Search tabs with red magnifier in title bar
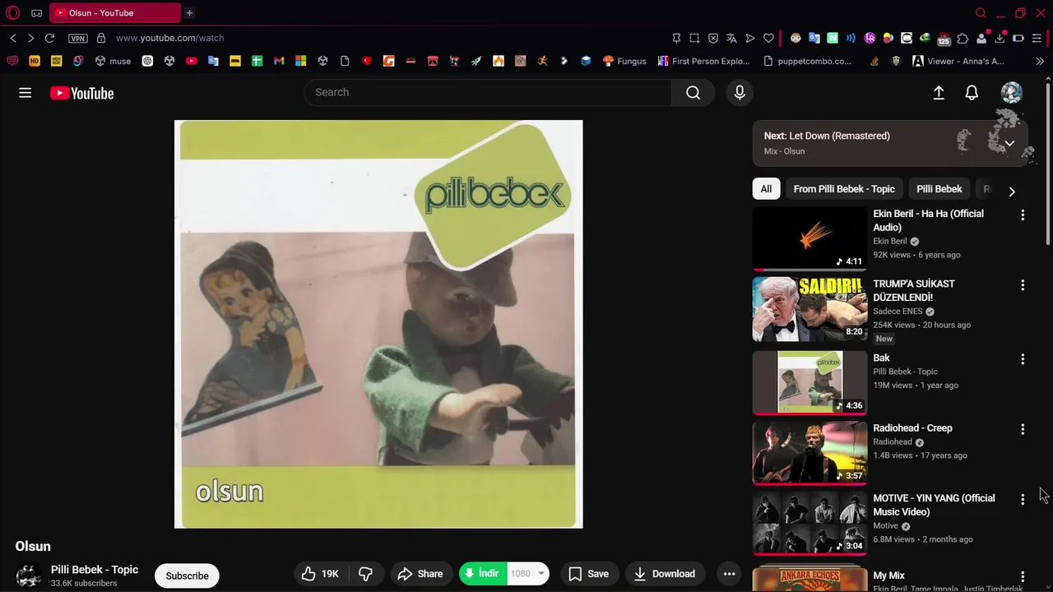Screen dimensions: 1053x592 pyautogui.click(x=981, y=13)
